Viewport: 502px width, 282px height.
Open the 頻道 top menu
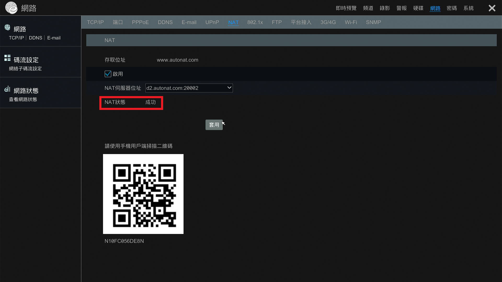pos(368,8)
